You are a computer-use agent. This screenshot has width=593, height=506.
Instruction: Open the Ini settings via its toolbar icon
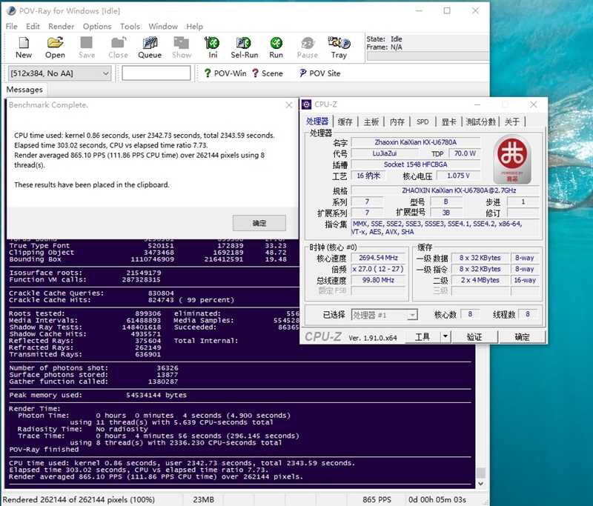(x=212, y=46)
